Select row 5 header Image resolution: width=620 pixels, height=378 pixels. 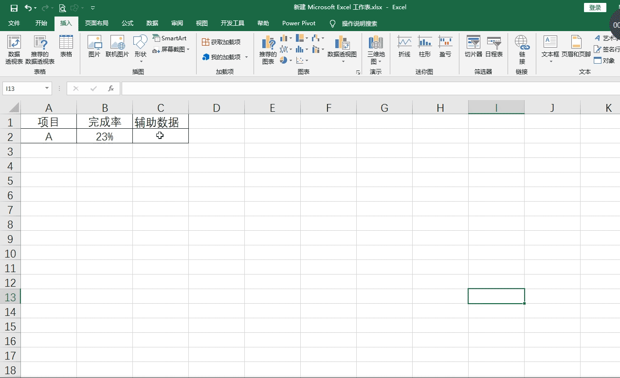(10, 181)
